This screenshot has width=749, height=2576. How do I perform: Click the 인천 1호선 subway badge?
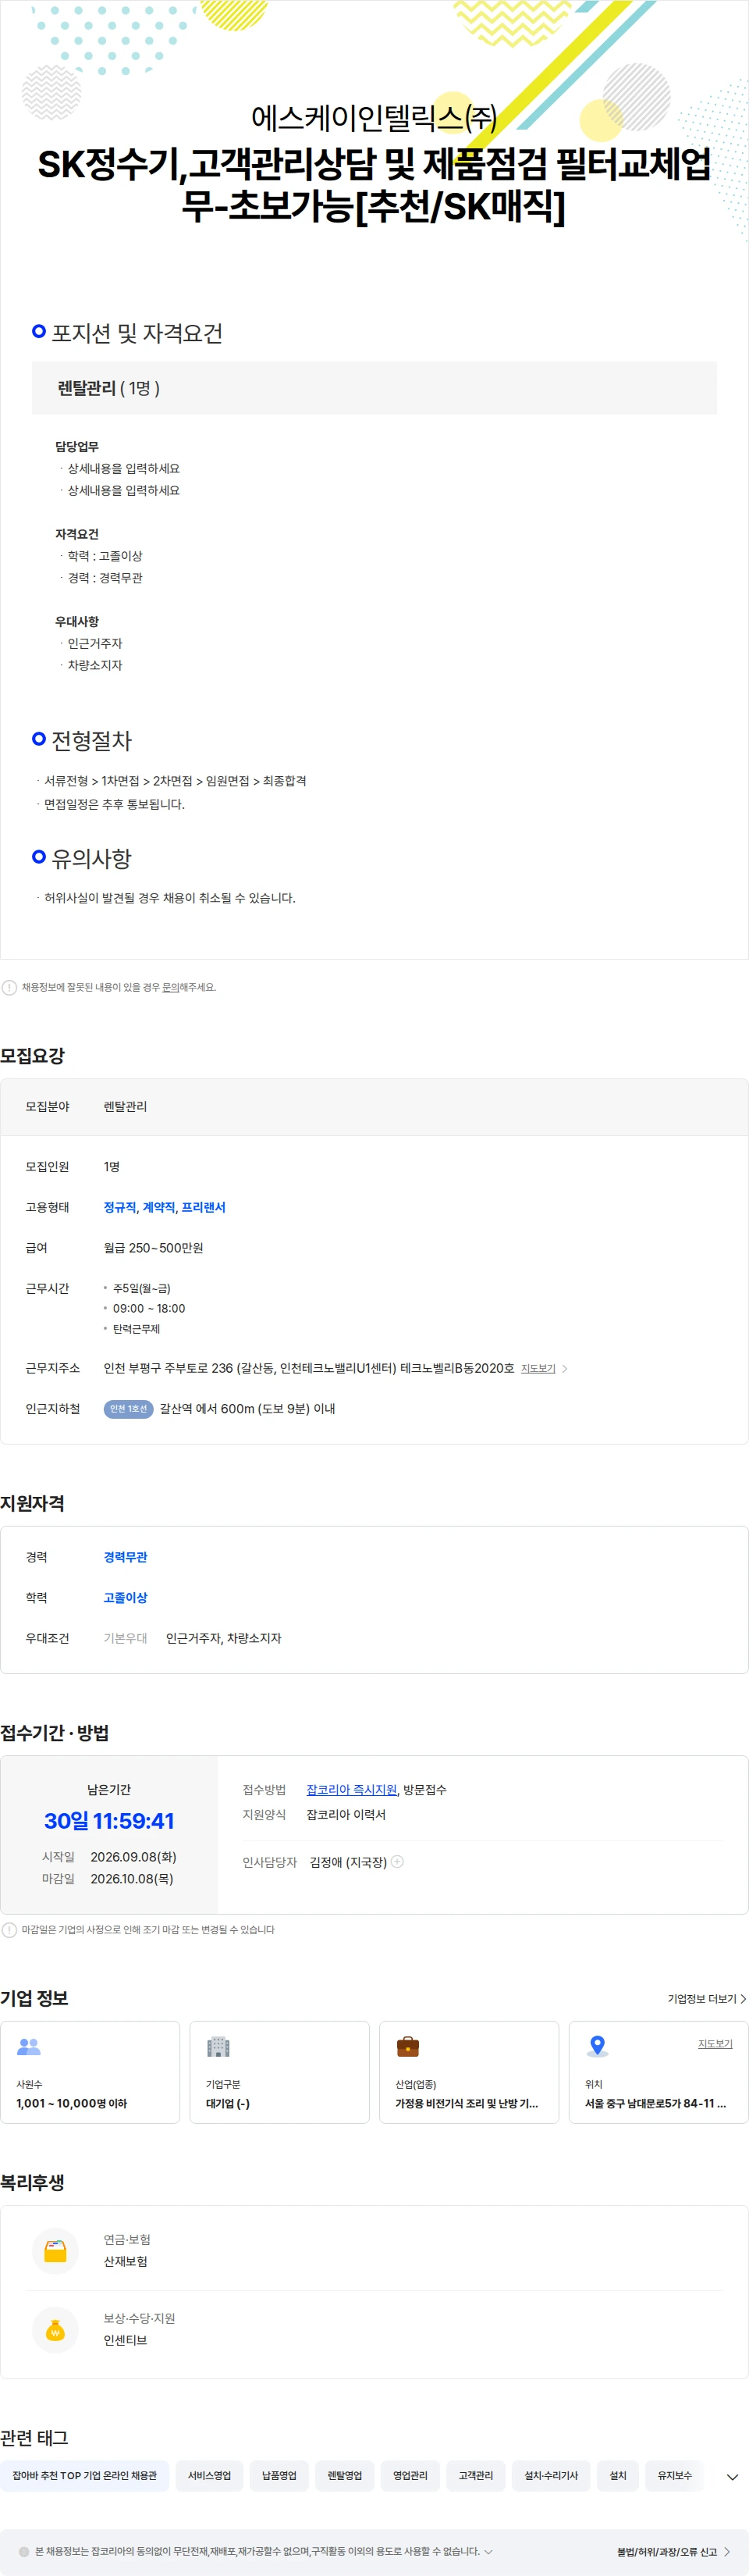coord(128,1408)
